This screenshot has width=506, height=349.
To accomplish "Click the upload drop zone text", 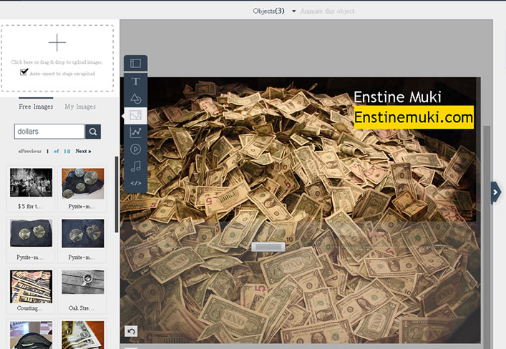I will (x=57, y=62).
